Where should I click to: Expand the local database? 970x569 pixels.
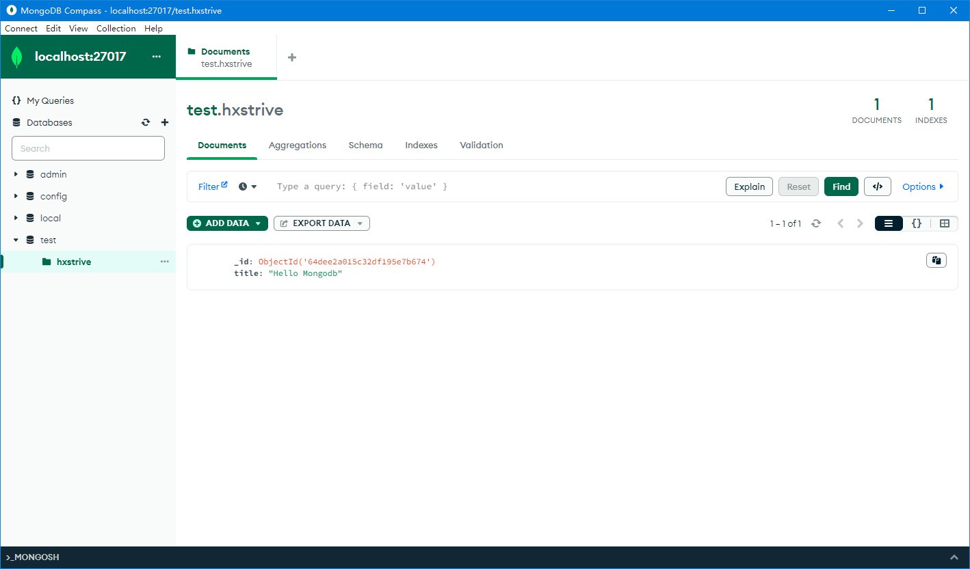click(x=16, y=218)
